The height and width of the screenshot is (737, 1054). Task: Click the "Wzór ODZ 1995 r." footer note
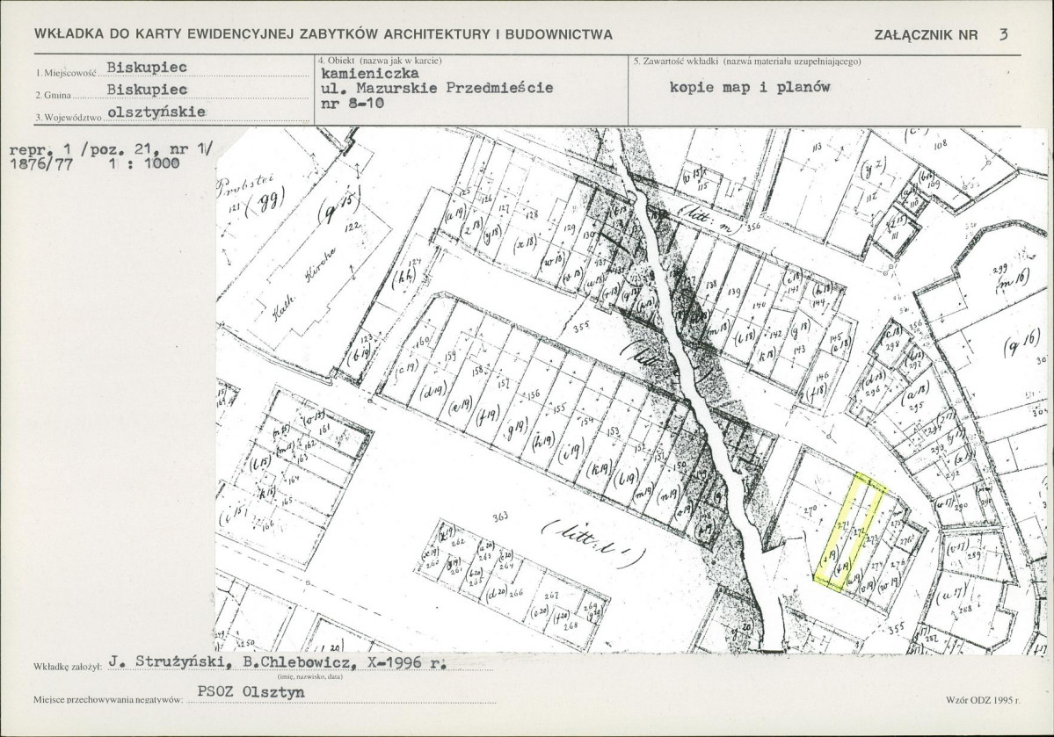point(983,700)
